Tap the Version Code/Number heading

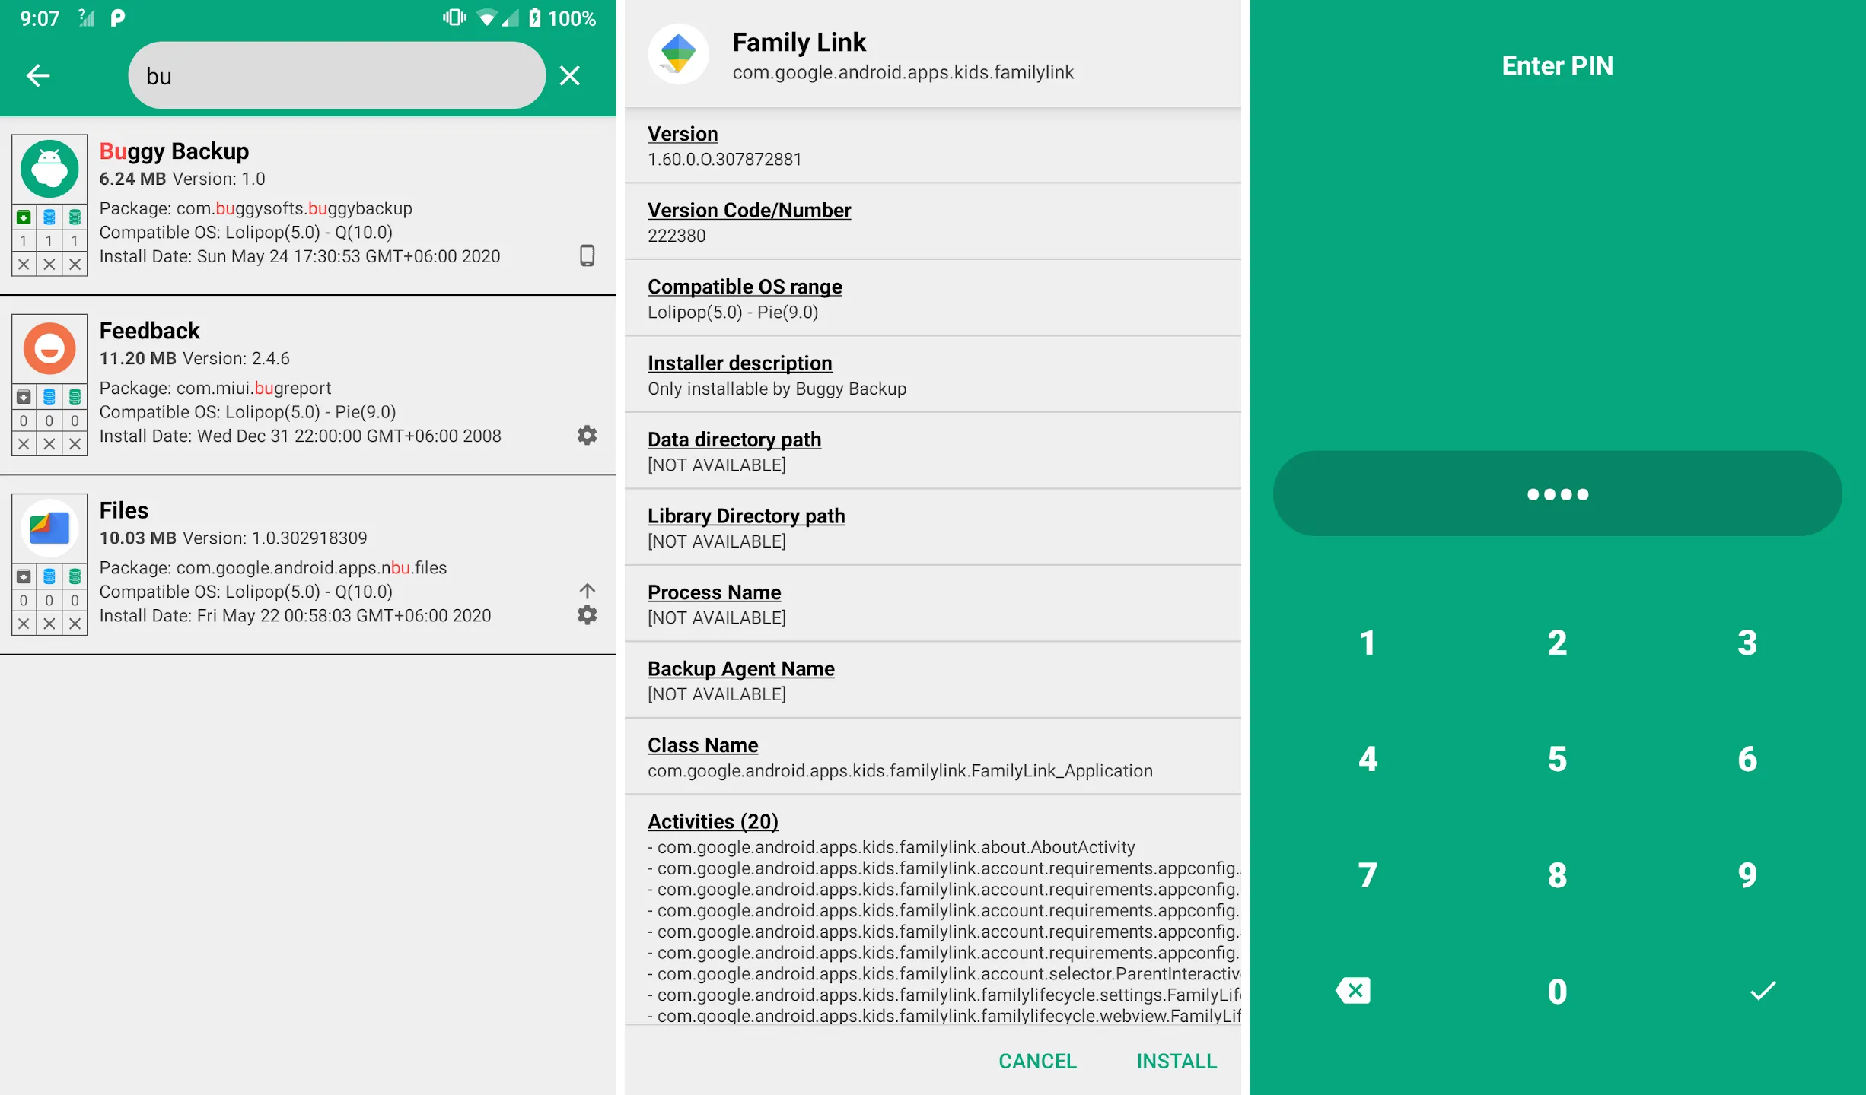(x=749, y=210)
